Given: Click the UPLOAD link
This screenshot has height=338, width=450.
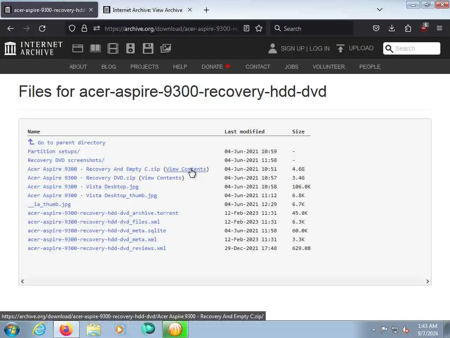Looking at the screenshot, I should tap(361, 48).
